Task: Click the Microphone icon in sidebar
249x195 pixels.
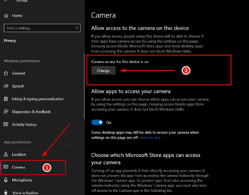Action: tap(6, 180)
